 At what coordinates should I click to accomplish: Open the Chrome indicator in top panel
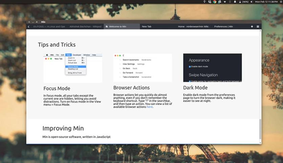point(214,2)
